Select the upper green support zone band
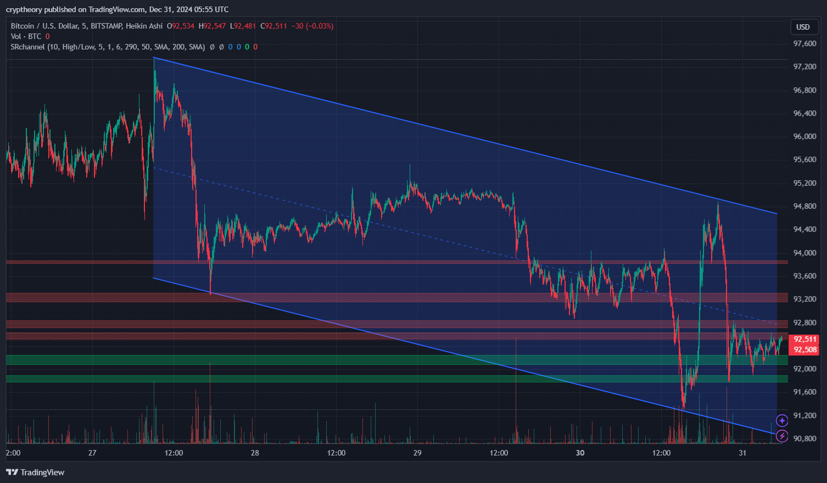The height and width of the screenshot is (483, 827). click(396, 359)
